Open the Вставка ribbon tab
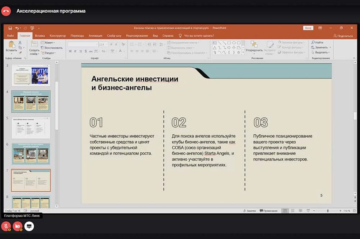The height and width of the screenshot is (239, 360). [40, 36]
